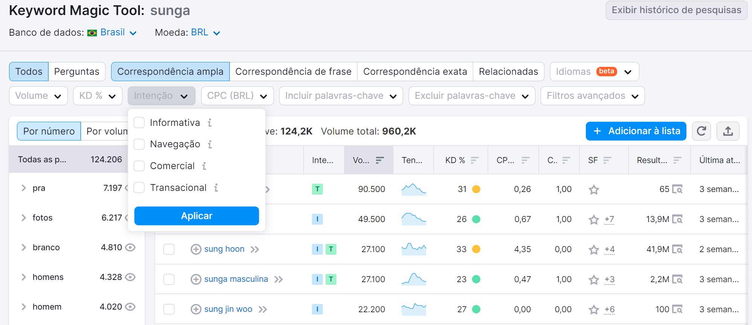752x325 pixels.
Task: Select the sunga masculina row checkbox
Action: [x=169, y=279]
